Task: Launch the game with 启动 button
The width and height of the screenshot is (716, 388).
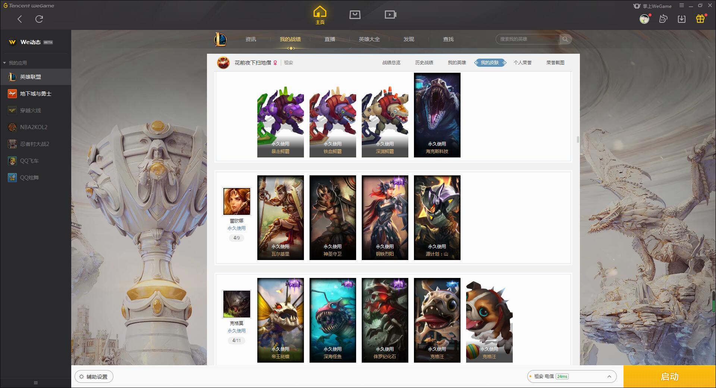Action: (669, 376)
